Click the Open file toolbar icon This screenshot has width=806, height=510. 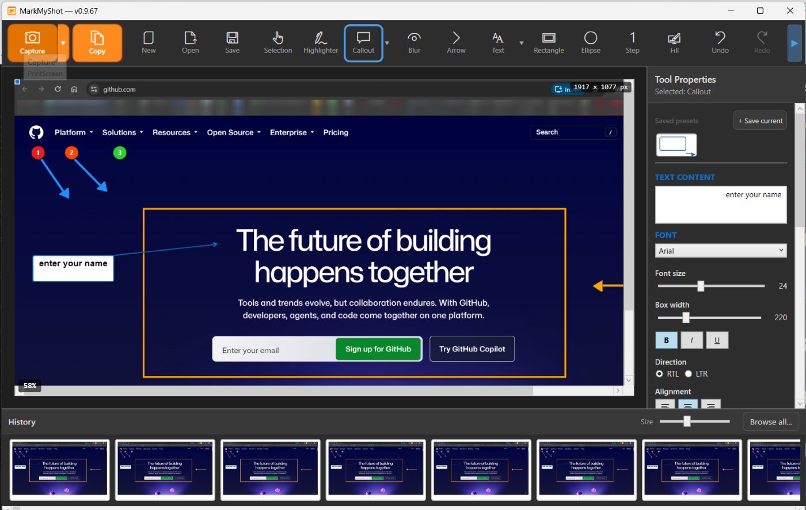click(191, 43)
